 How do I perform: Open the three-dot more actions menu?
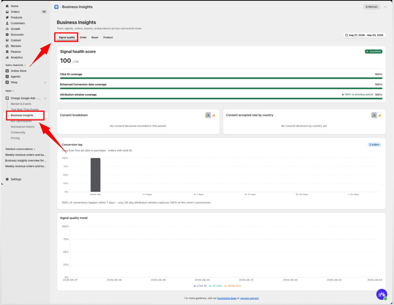pos(385,7)
